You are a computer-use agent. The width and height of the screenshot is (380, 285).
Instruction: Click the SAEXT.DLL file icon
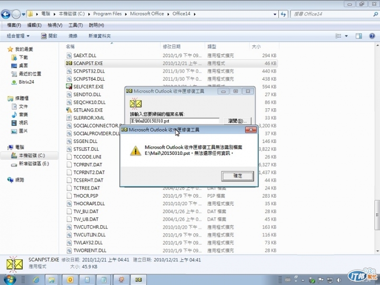(69, 56)
